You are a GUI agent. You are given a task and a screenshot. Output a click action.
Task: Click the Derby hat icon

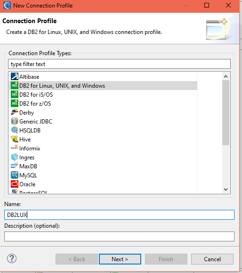[x=15, y=112]
